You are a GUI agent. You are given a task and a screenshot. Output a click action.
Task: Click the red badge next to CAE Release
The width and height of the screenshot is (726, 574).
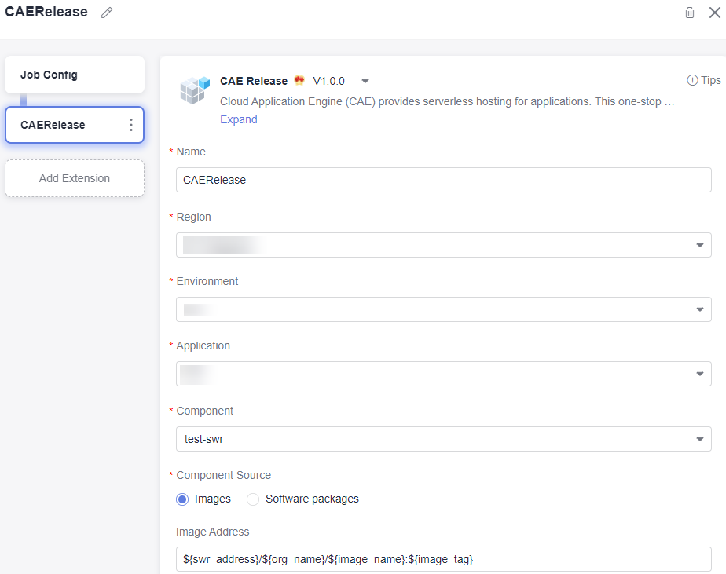[299, 80]
